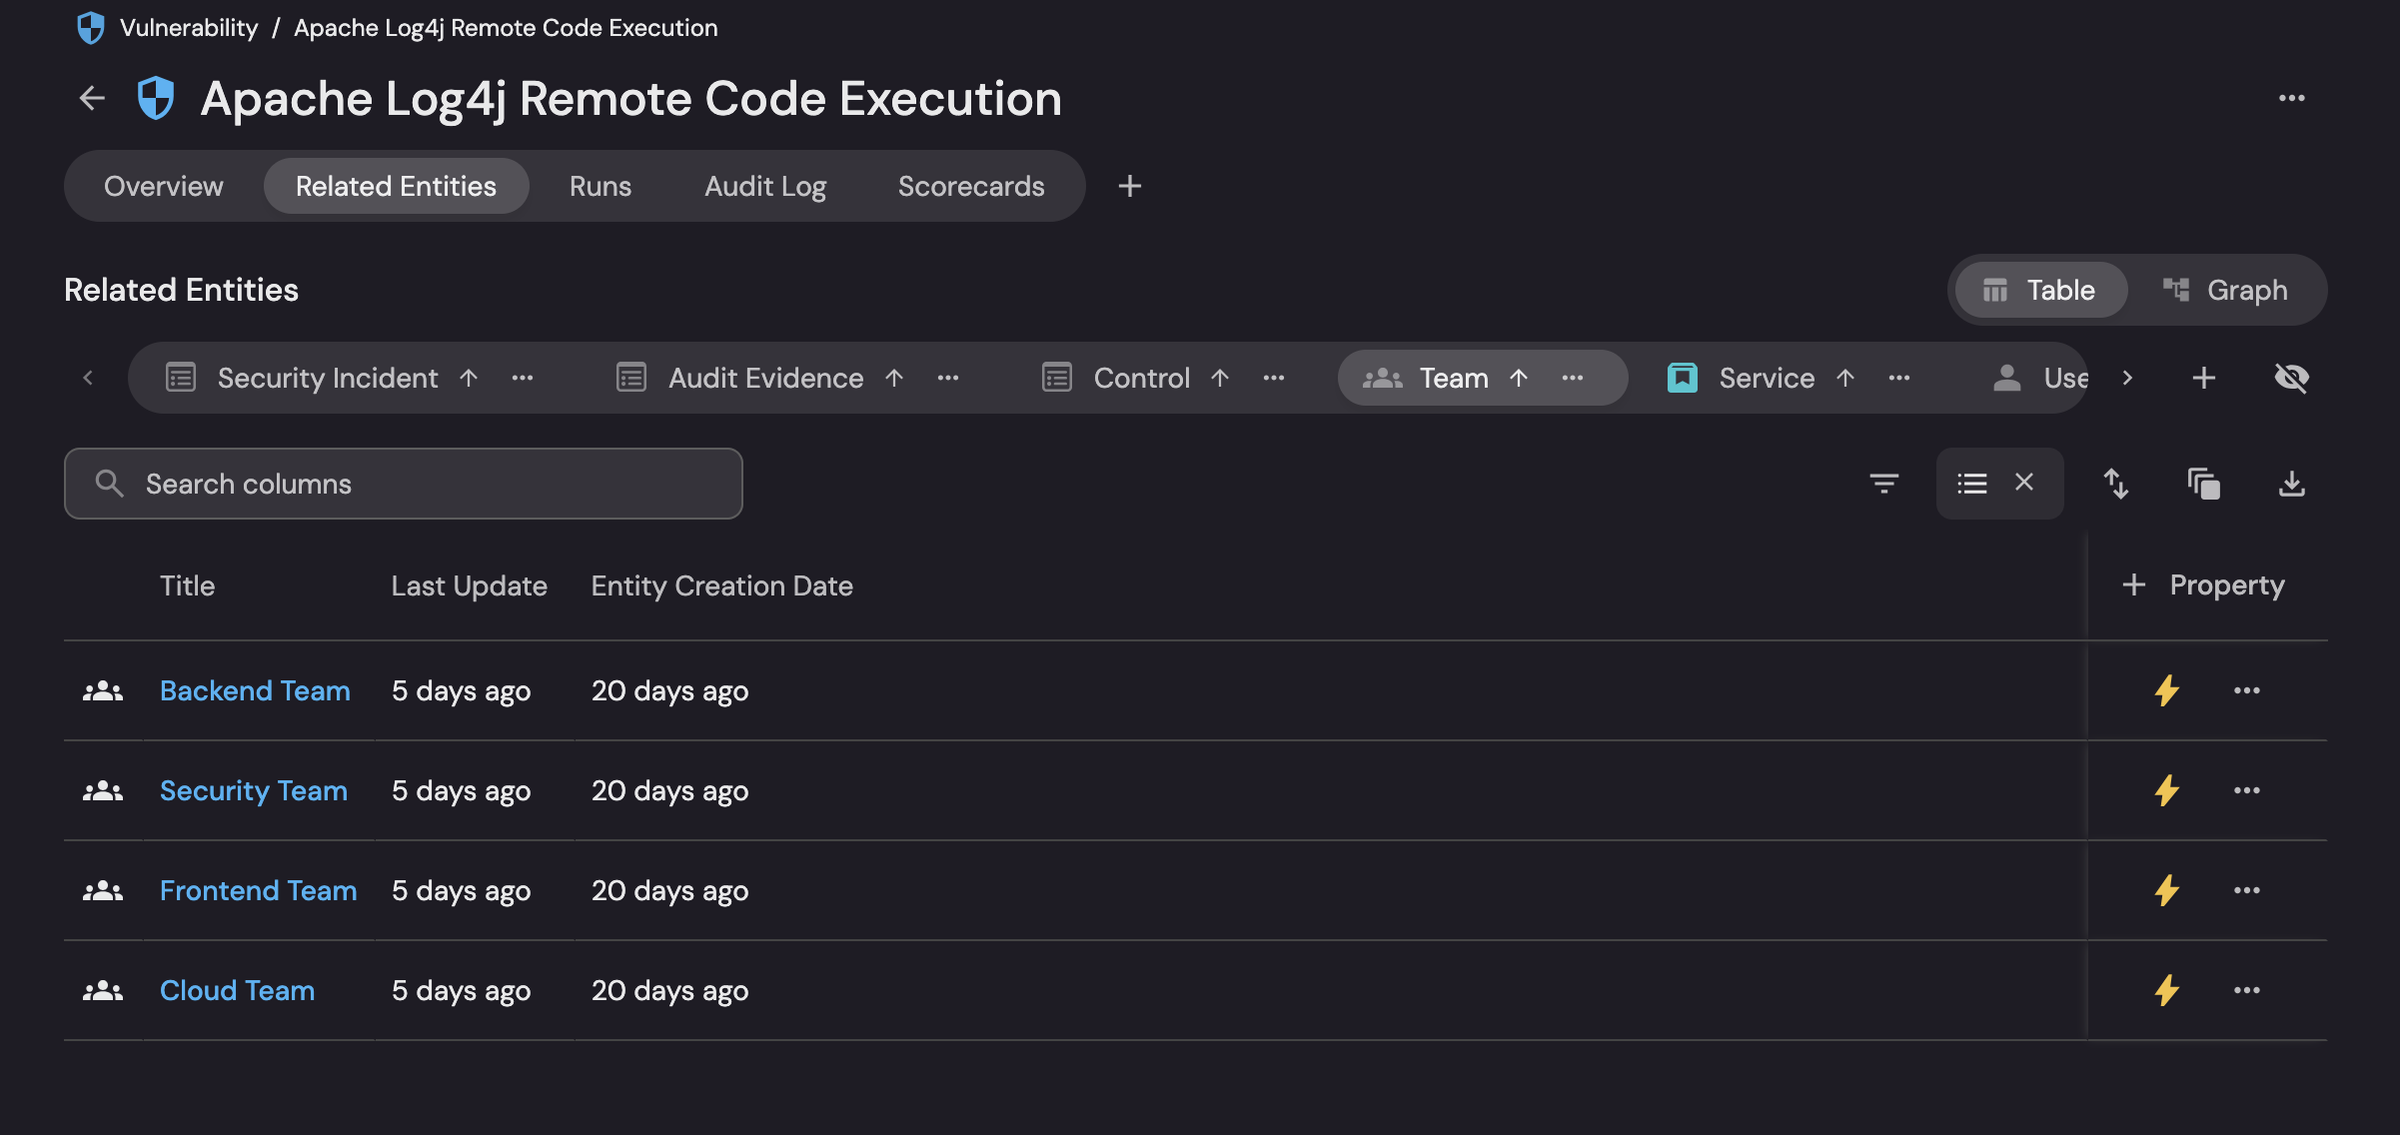
Task: Toggle hidden entities visibility with the eye icon
Action: coord(2292,378)
